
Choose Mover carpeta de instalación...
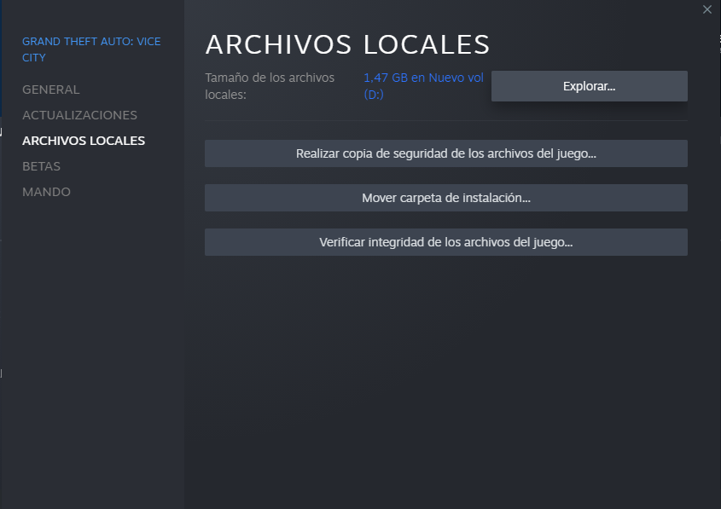pyautogui.click(x=446, y=198)
